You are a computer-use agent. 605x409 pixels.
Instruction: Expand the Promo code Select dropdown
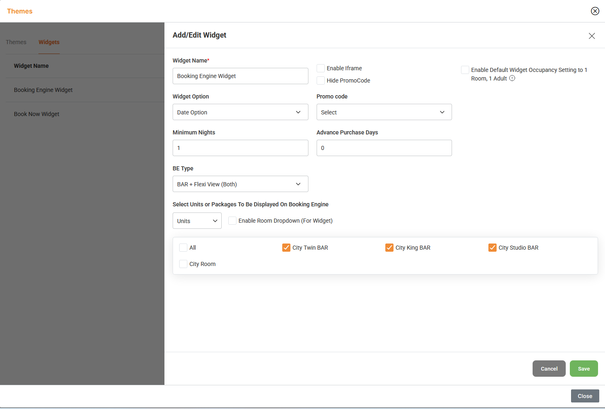pos(384,112)
